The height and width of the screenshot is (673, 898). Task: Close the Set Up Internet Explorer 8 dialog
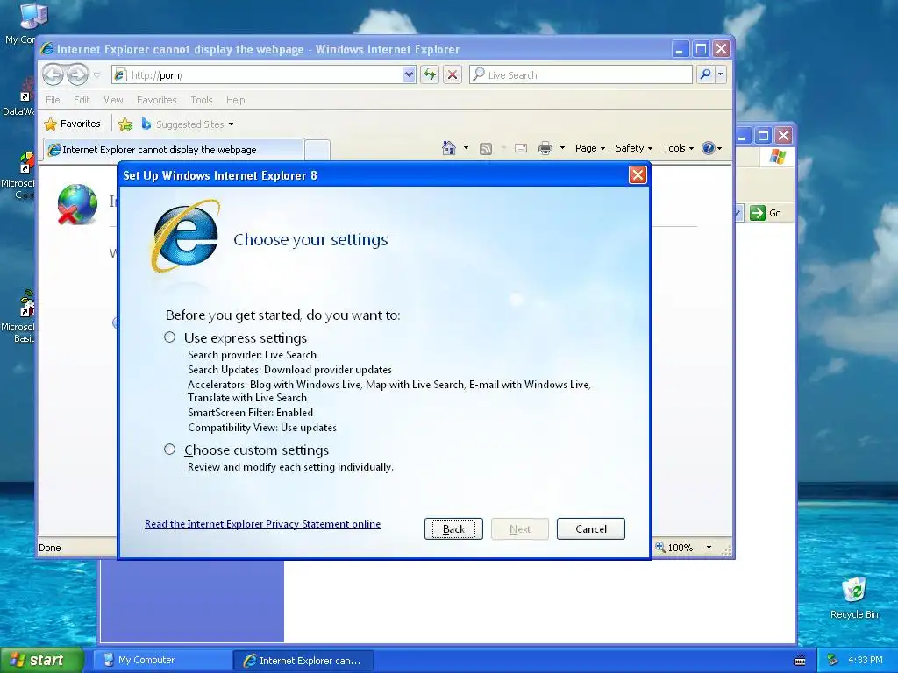(x=638, y=175)
